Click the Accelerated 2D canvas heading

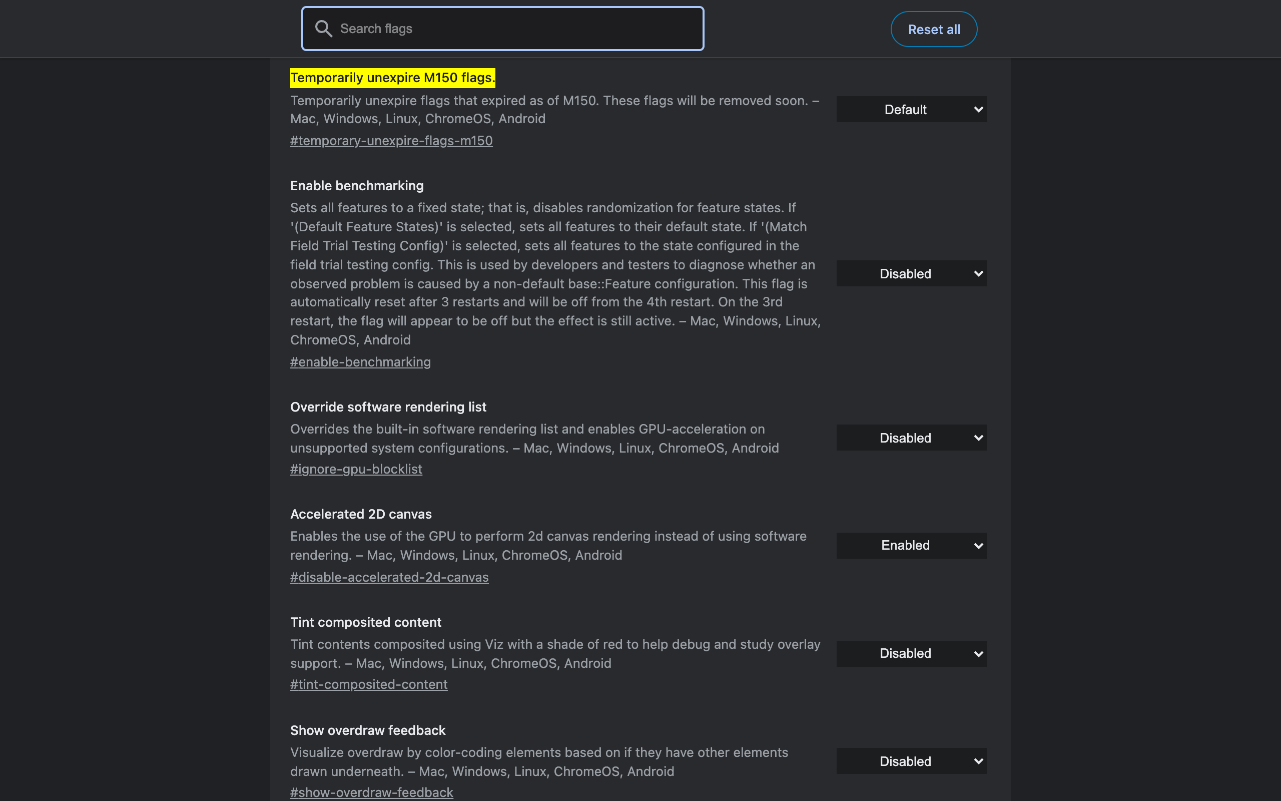pyautogui.click(x=361, y=514)
